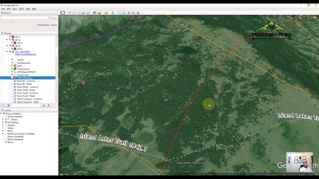Open the Edit menu
The width and height of the screenshot is (319, 179).
pos(8,9)
